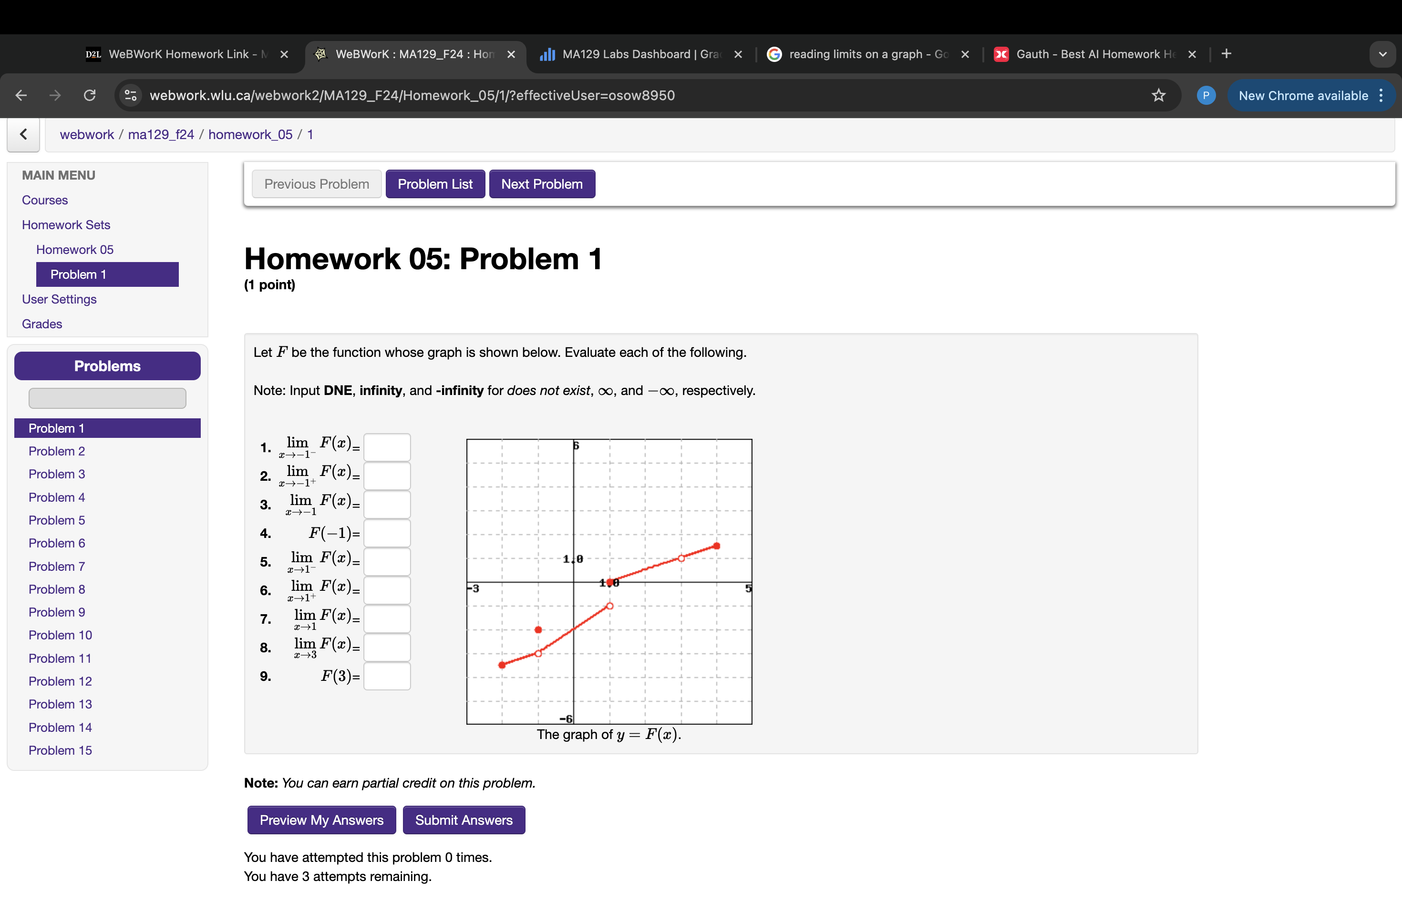Click answer box for question 6
The image size is (1402, 911).
[387, 590]
